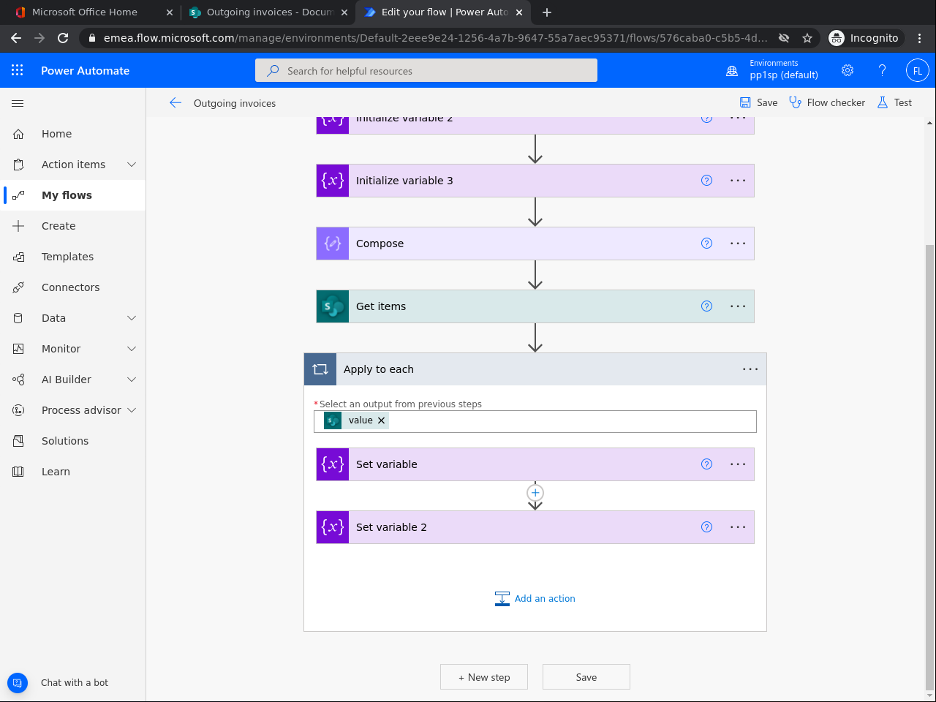Expand AI Builder section chevron
The image size is (936, 702).
click(x=132, y=380)
